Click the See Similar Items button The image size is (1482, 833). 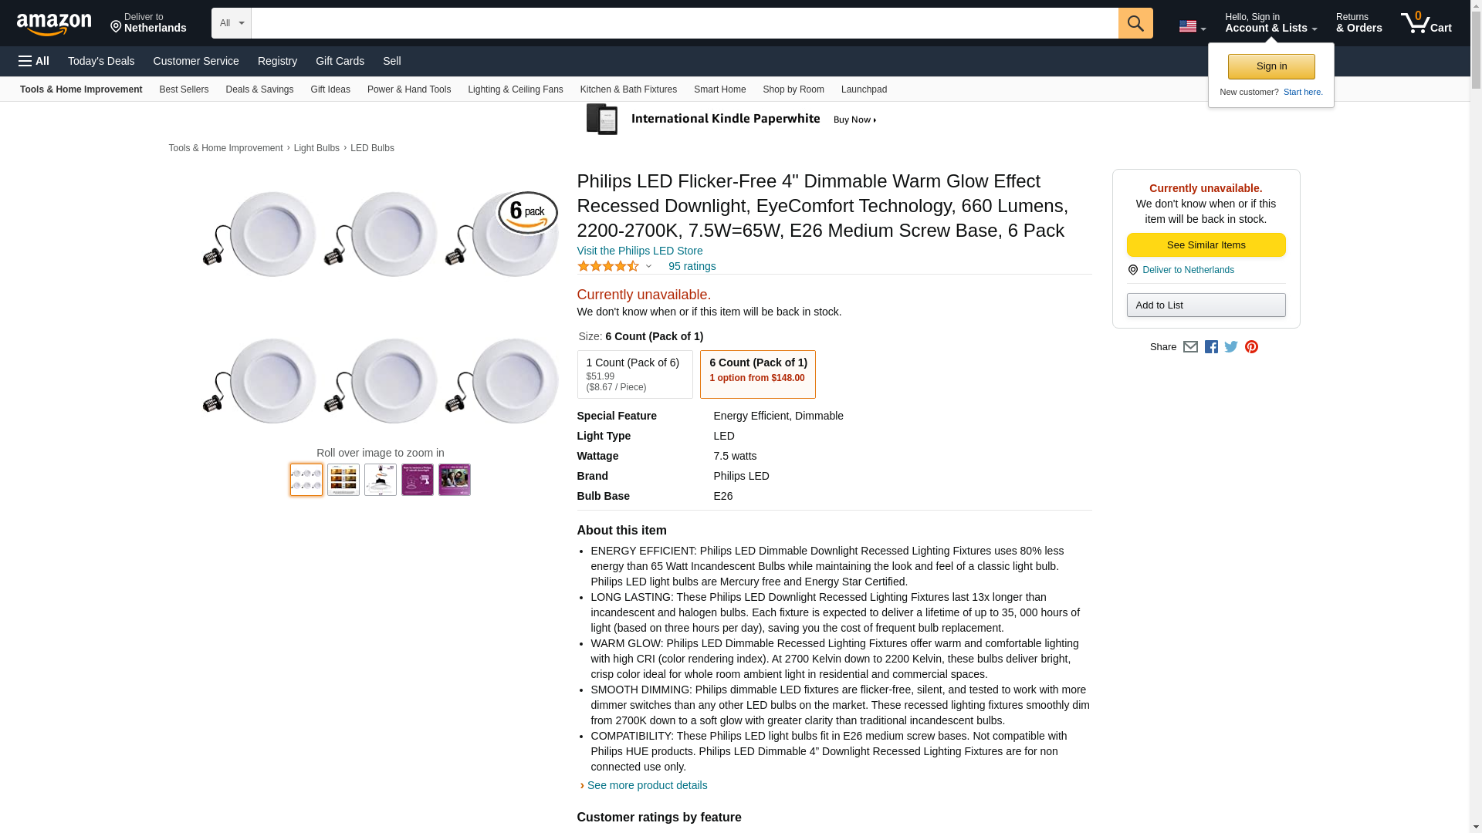pyautogui.click(x=1206, y=245)
